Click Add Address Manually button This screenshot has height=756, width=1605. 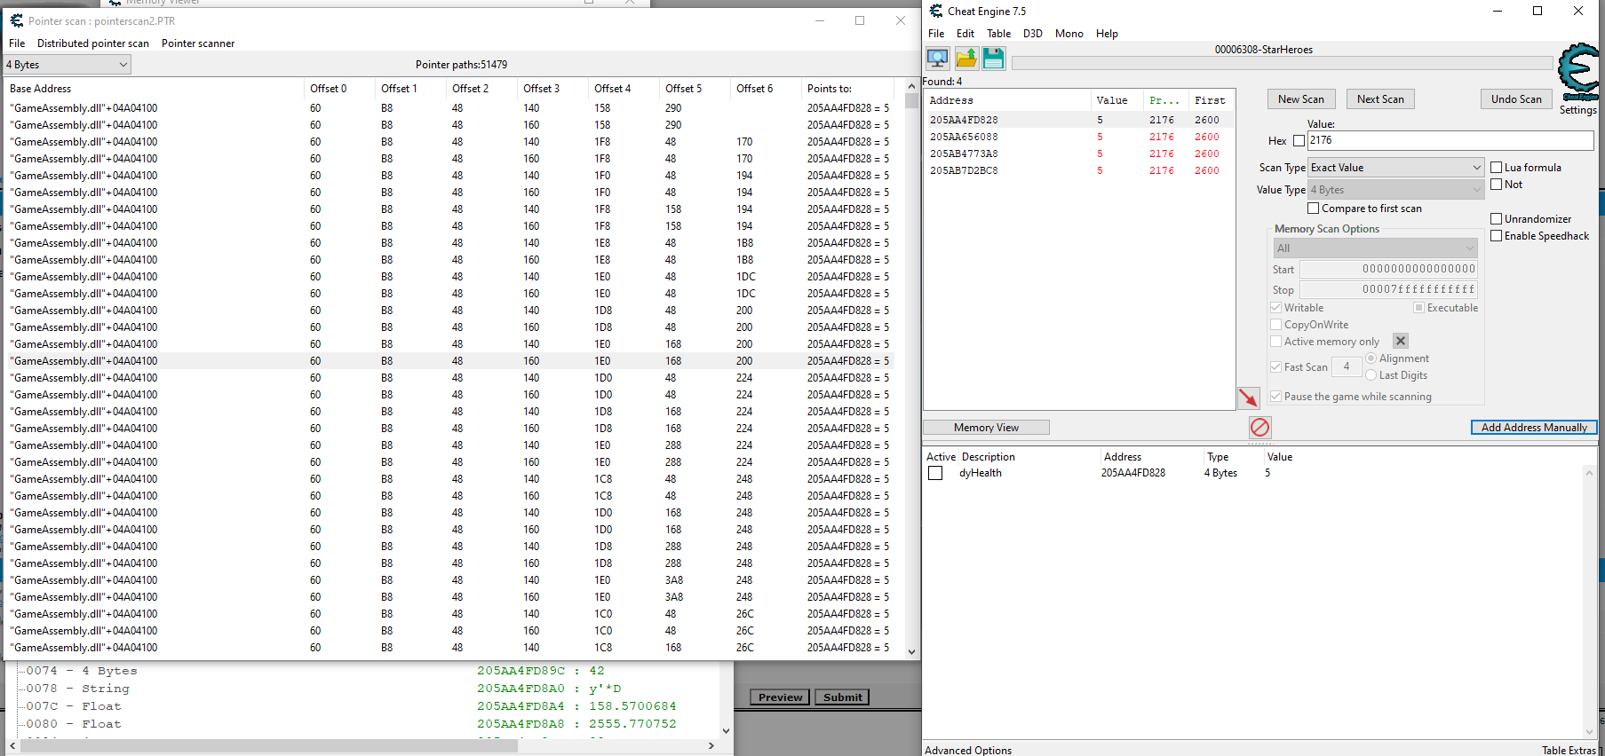click(1533, 428)
